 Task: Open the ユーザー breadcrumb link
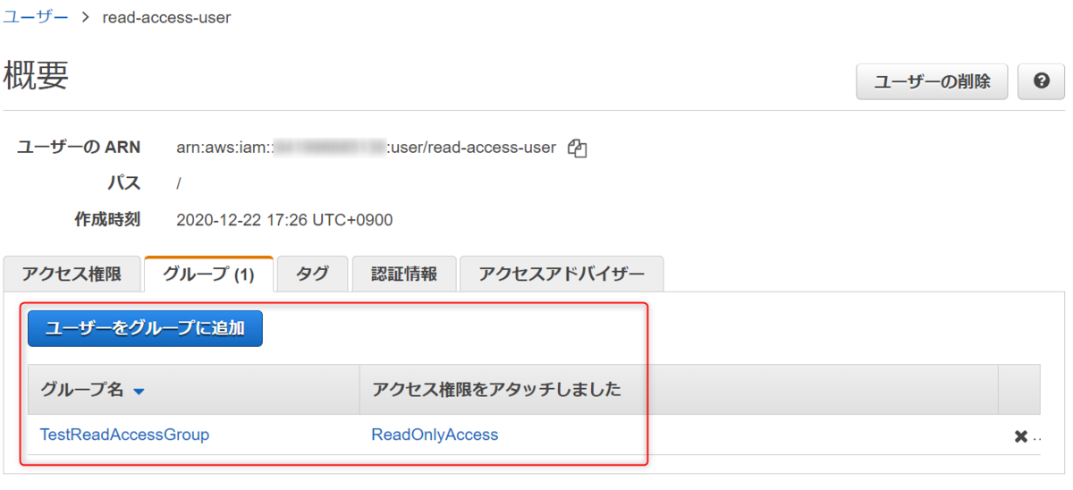(x=36, y=17)
